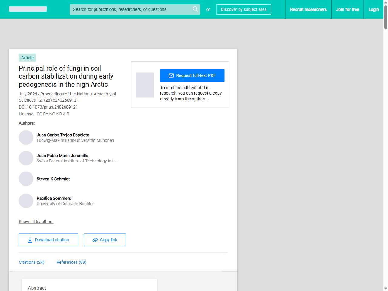
Task: Click the page vertical scrollbar thumb
Action: pyautogui.click(x=386, y=17)
